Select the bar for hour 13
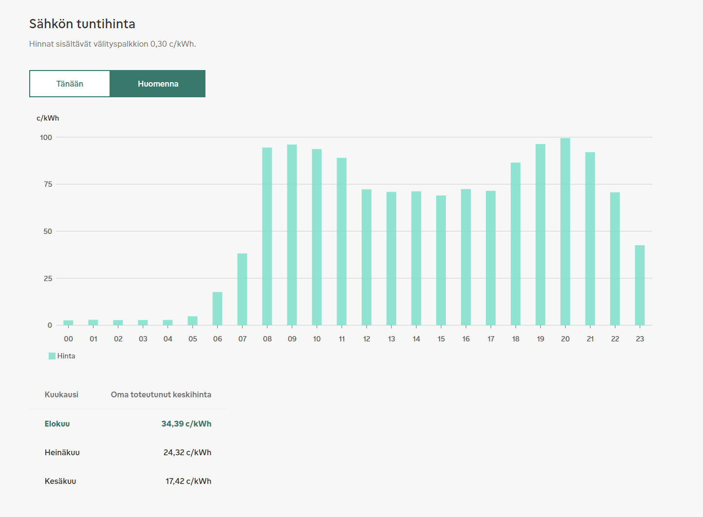Screen dimensions: 703x517 [x=391, y=259]
